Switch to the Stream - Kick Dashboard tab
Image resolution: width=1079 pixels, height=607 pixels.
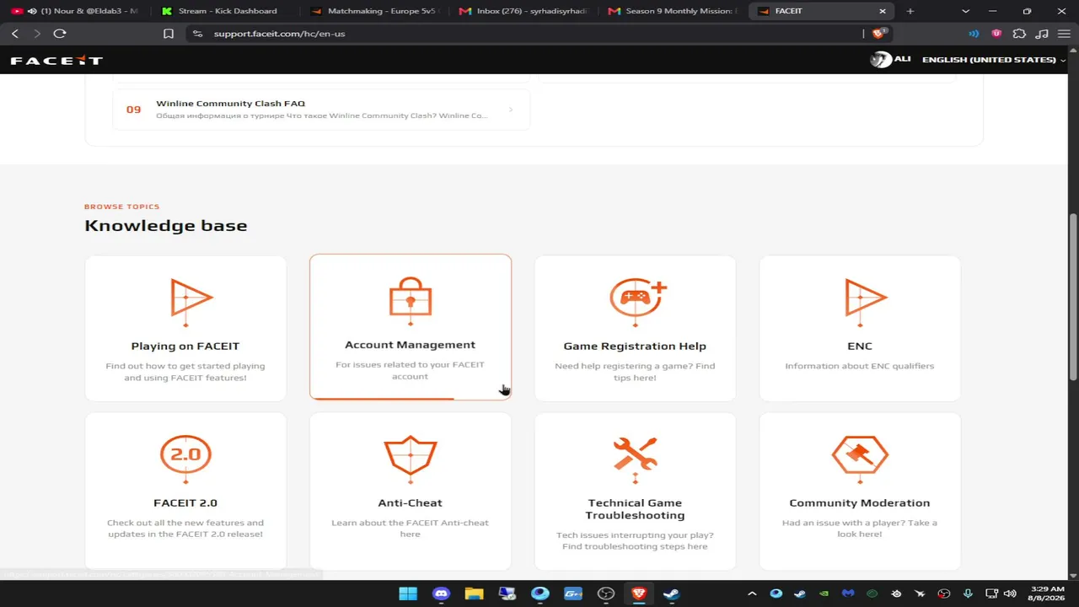click(226, 11)
